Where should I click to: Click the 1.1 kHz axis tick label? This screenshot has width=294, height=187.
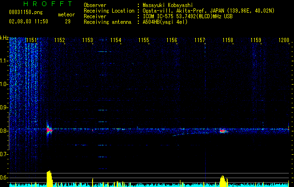pos(4,61)
